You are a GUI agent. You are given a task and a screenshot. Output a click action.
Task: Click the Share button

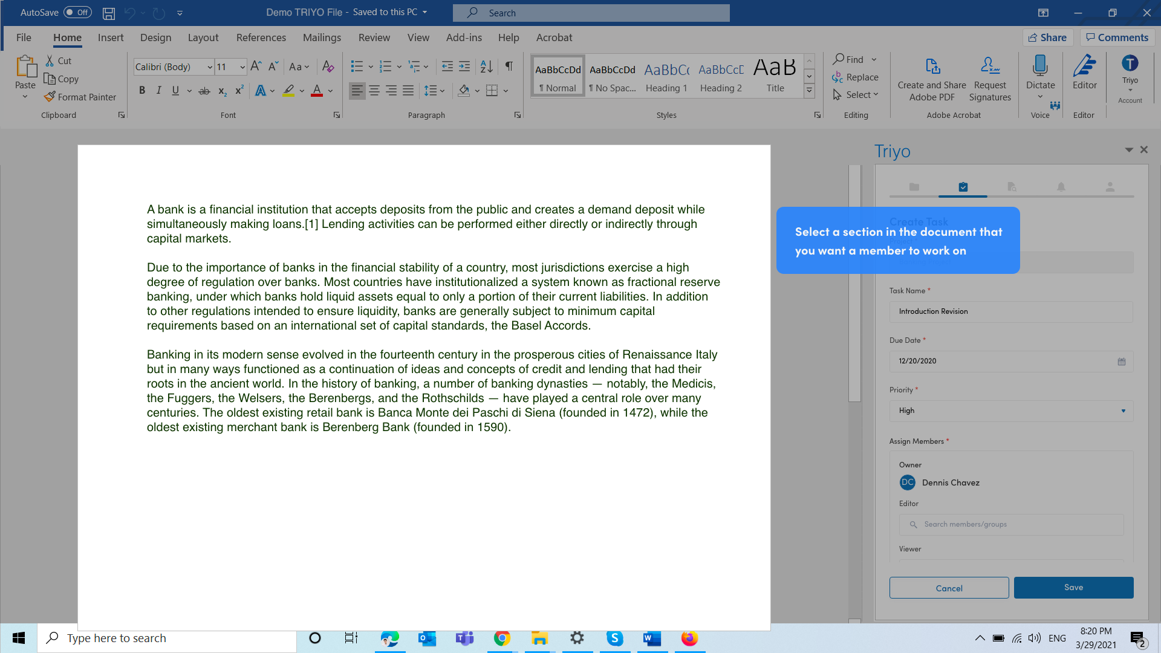pyautogui.click(x=1048, y=37)
